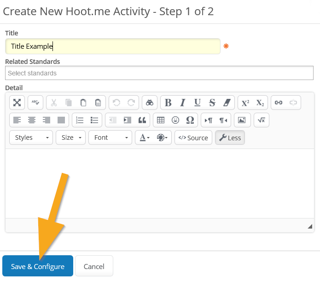Click the Cancel button

pos(94,266)
